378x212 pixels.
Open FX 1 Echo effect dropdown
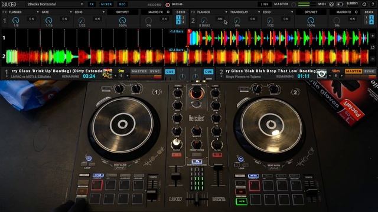pyautogui.click(x=90, y=12)
